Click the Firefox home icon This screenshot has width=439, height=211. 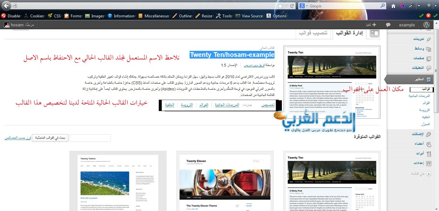pos(393,6)
